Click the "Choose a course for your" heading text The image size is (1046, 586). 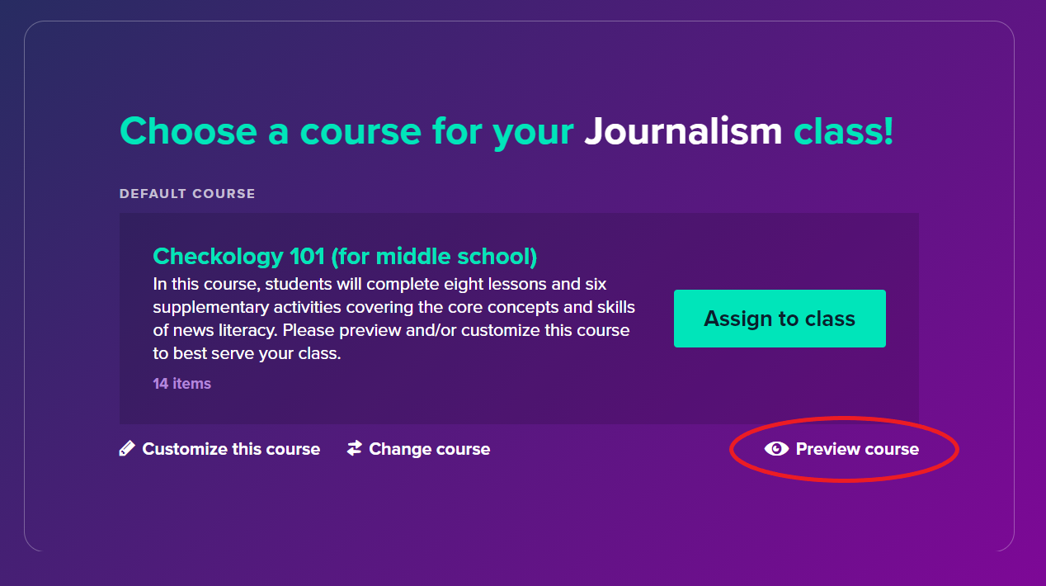point(346,132)
